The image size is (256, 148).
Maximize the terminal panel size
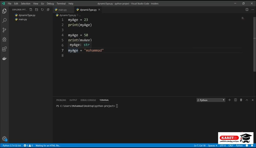point(247,100)
